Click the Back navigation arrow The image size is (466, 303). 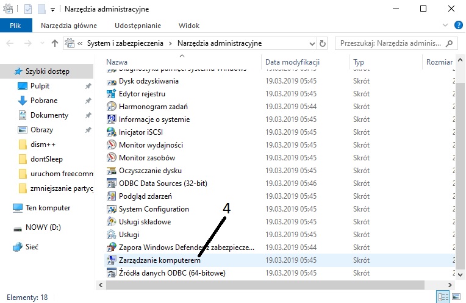click(10, 44)
